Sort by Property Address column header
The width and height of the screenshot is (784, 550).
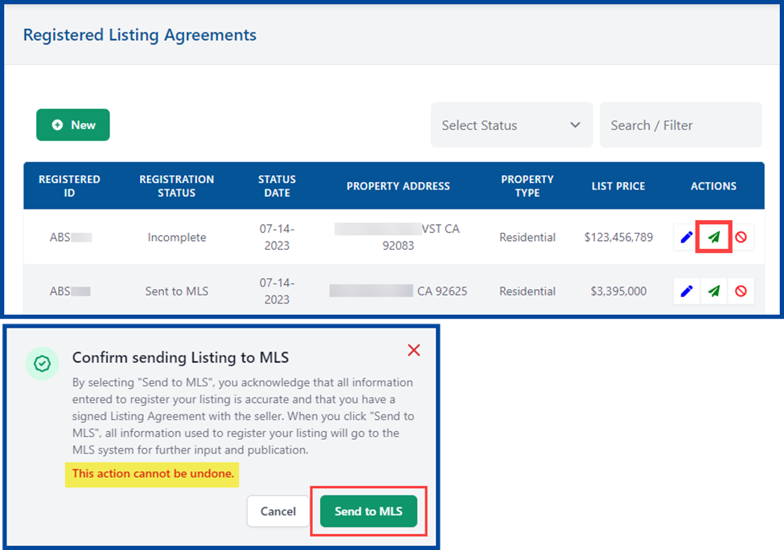point(398,186)
